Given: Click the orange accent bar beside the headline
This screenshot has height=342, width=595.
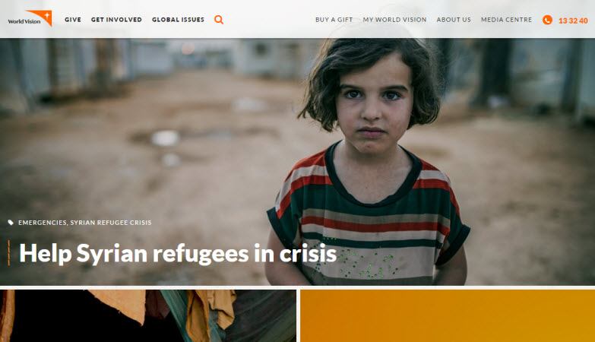Looking at the screenshot, I should tap(8, 253).
